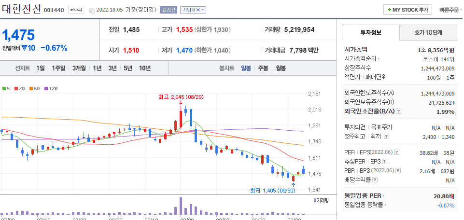Click the 매매단위 label

coord(376,78)
